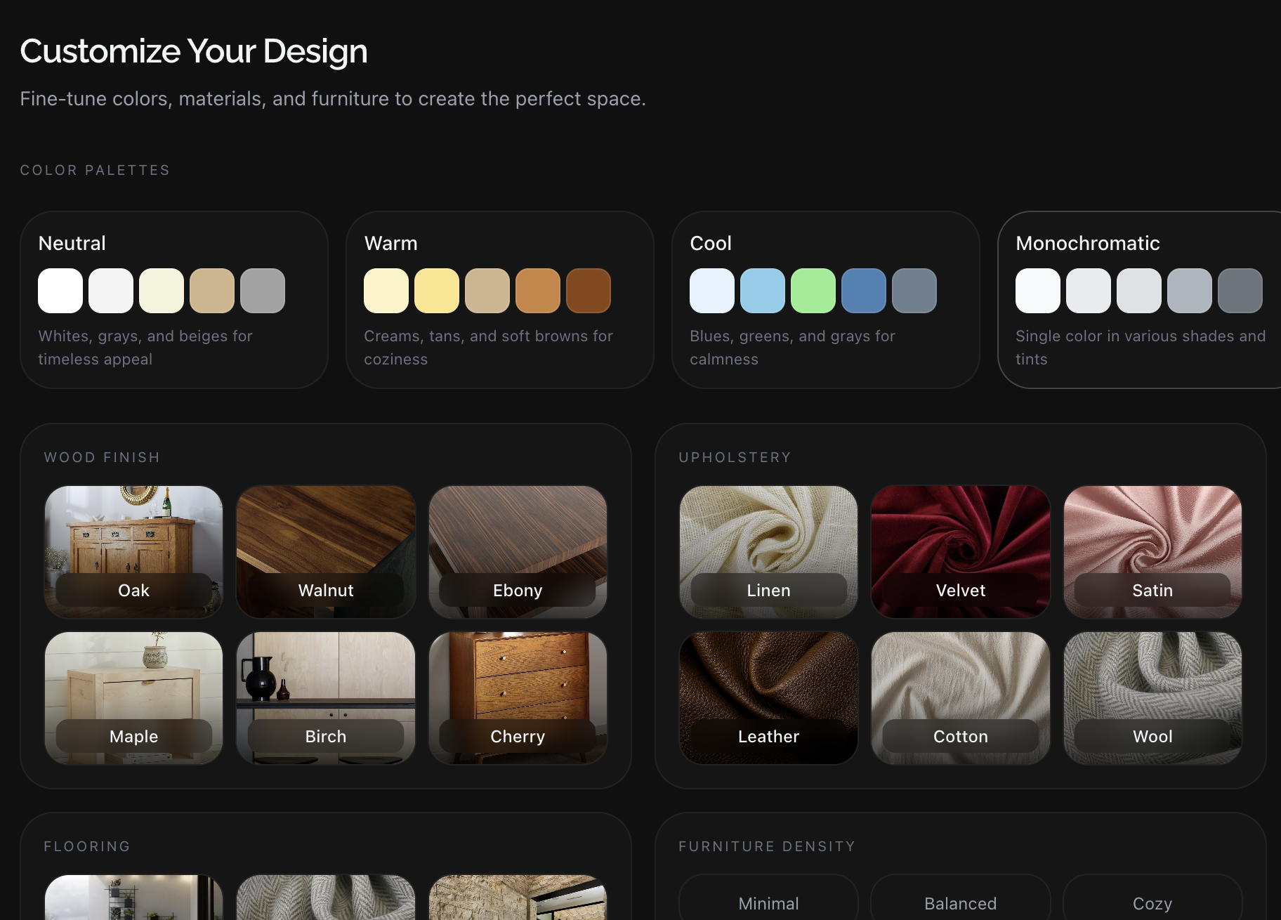The height and width of the screenshot is (920, 1281).
Task: Choose Wool upholstery
Action: pyautogui.click(x=1152, y=697)
